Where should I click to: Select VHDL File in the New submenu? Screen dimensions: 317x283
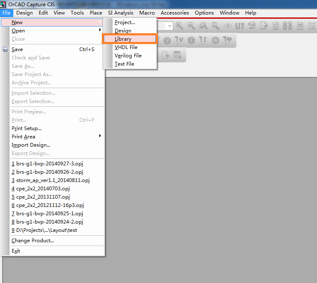click(x=130, y=47)
